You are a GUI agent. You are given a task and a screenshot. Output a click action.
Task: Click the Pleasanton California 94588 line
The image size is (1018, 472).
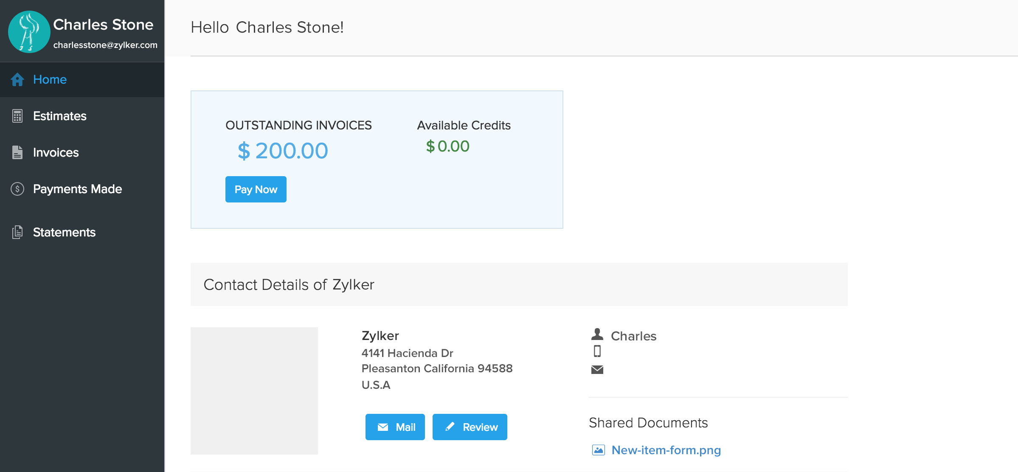pos(437,368)
